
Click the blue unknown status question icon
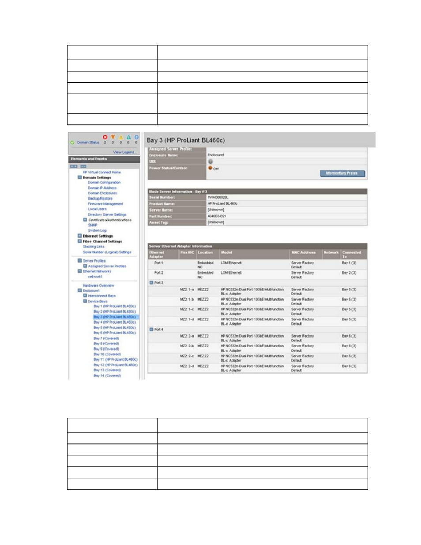(x=136, y=137)
